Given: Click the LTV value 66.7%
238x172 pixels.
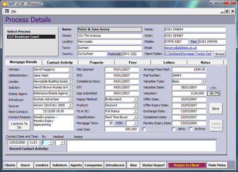Looking at the screenshot, I should pyautogui.click(x=214, y=93).
